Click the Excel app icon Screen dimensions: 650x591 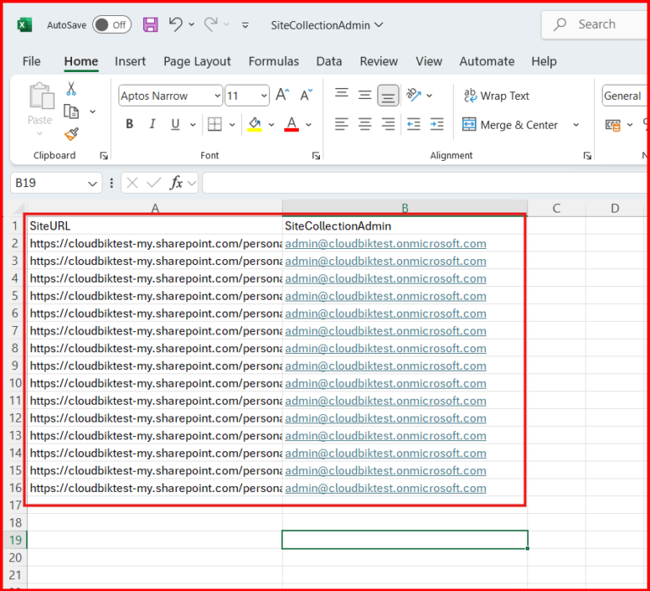click(25, 25)
